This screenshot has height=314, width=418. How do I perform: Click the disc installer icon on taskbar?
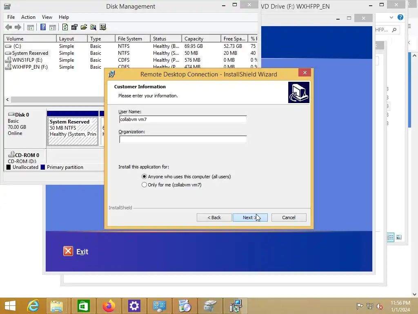pyautogui.click(x=185, y=306)
